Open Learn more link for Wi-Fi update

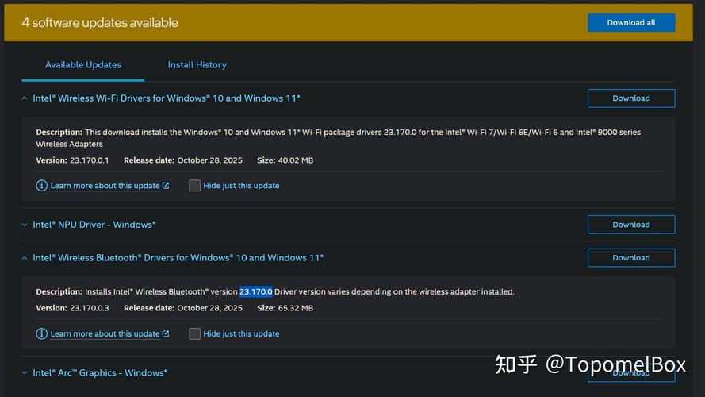click(105, 186)
